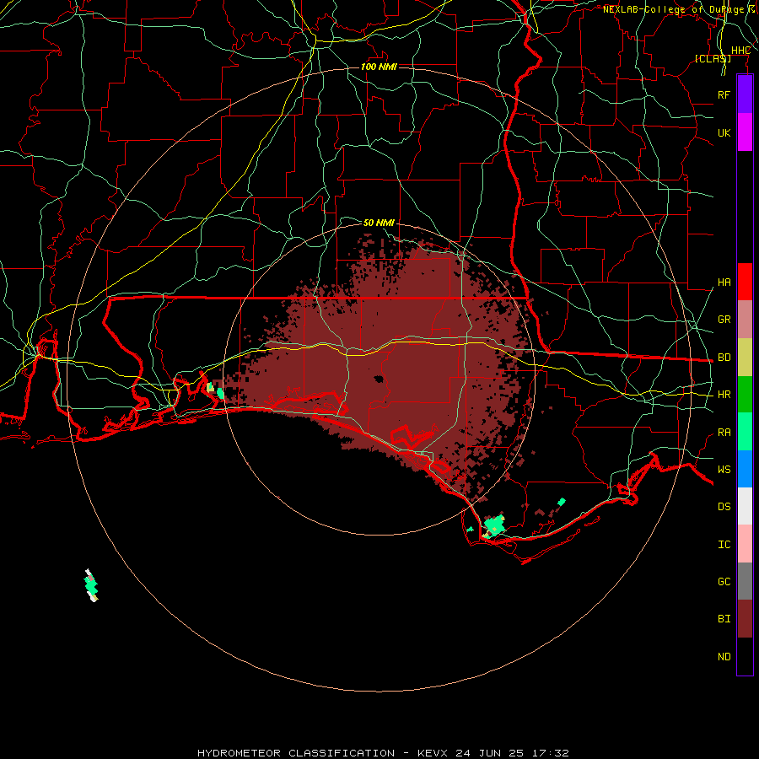Click the offshore rain echo in the Gulf
Image resolution: width=759 pixels, height=759 pixels.
tap(91, 586)
